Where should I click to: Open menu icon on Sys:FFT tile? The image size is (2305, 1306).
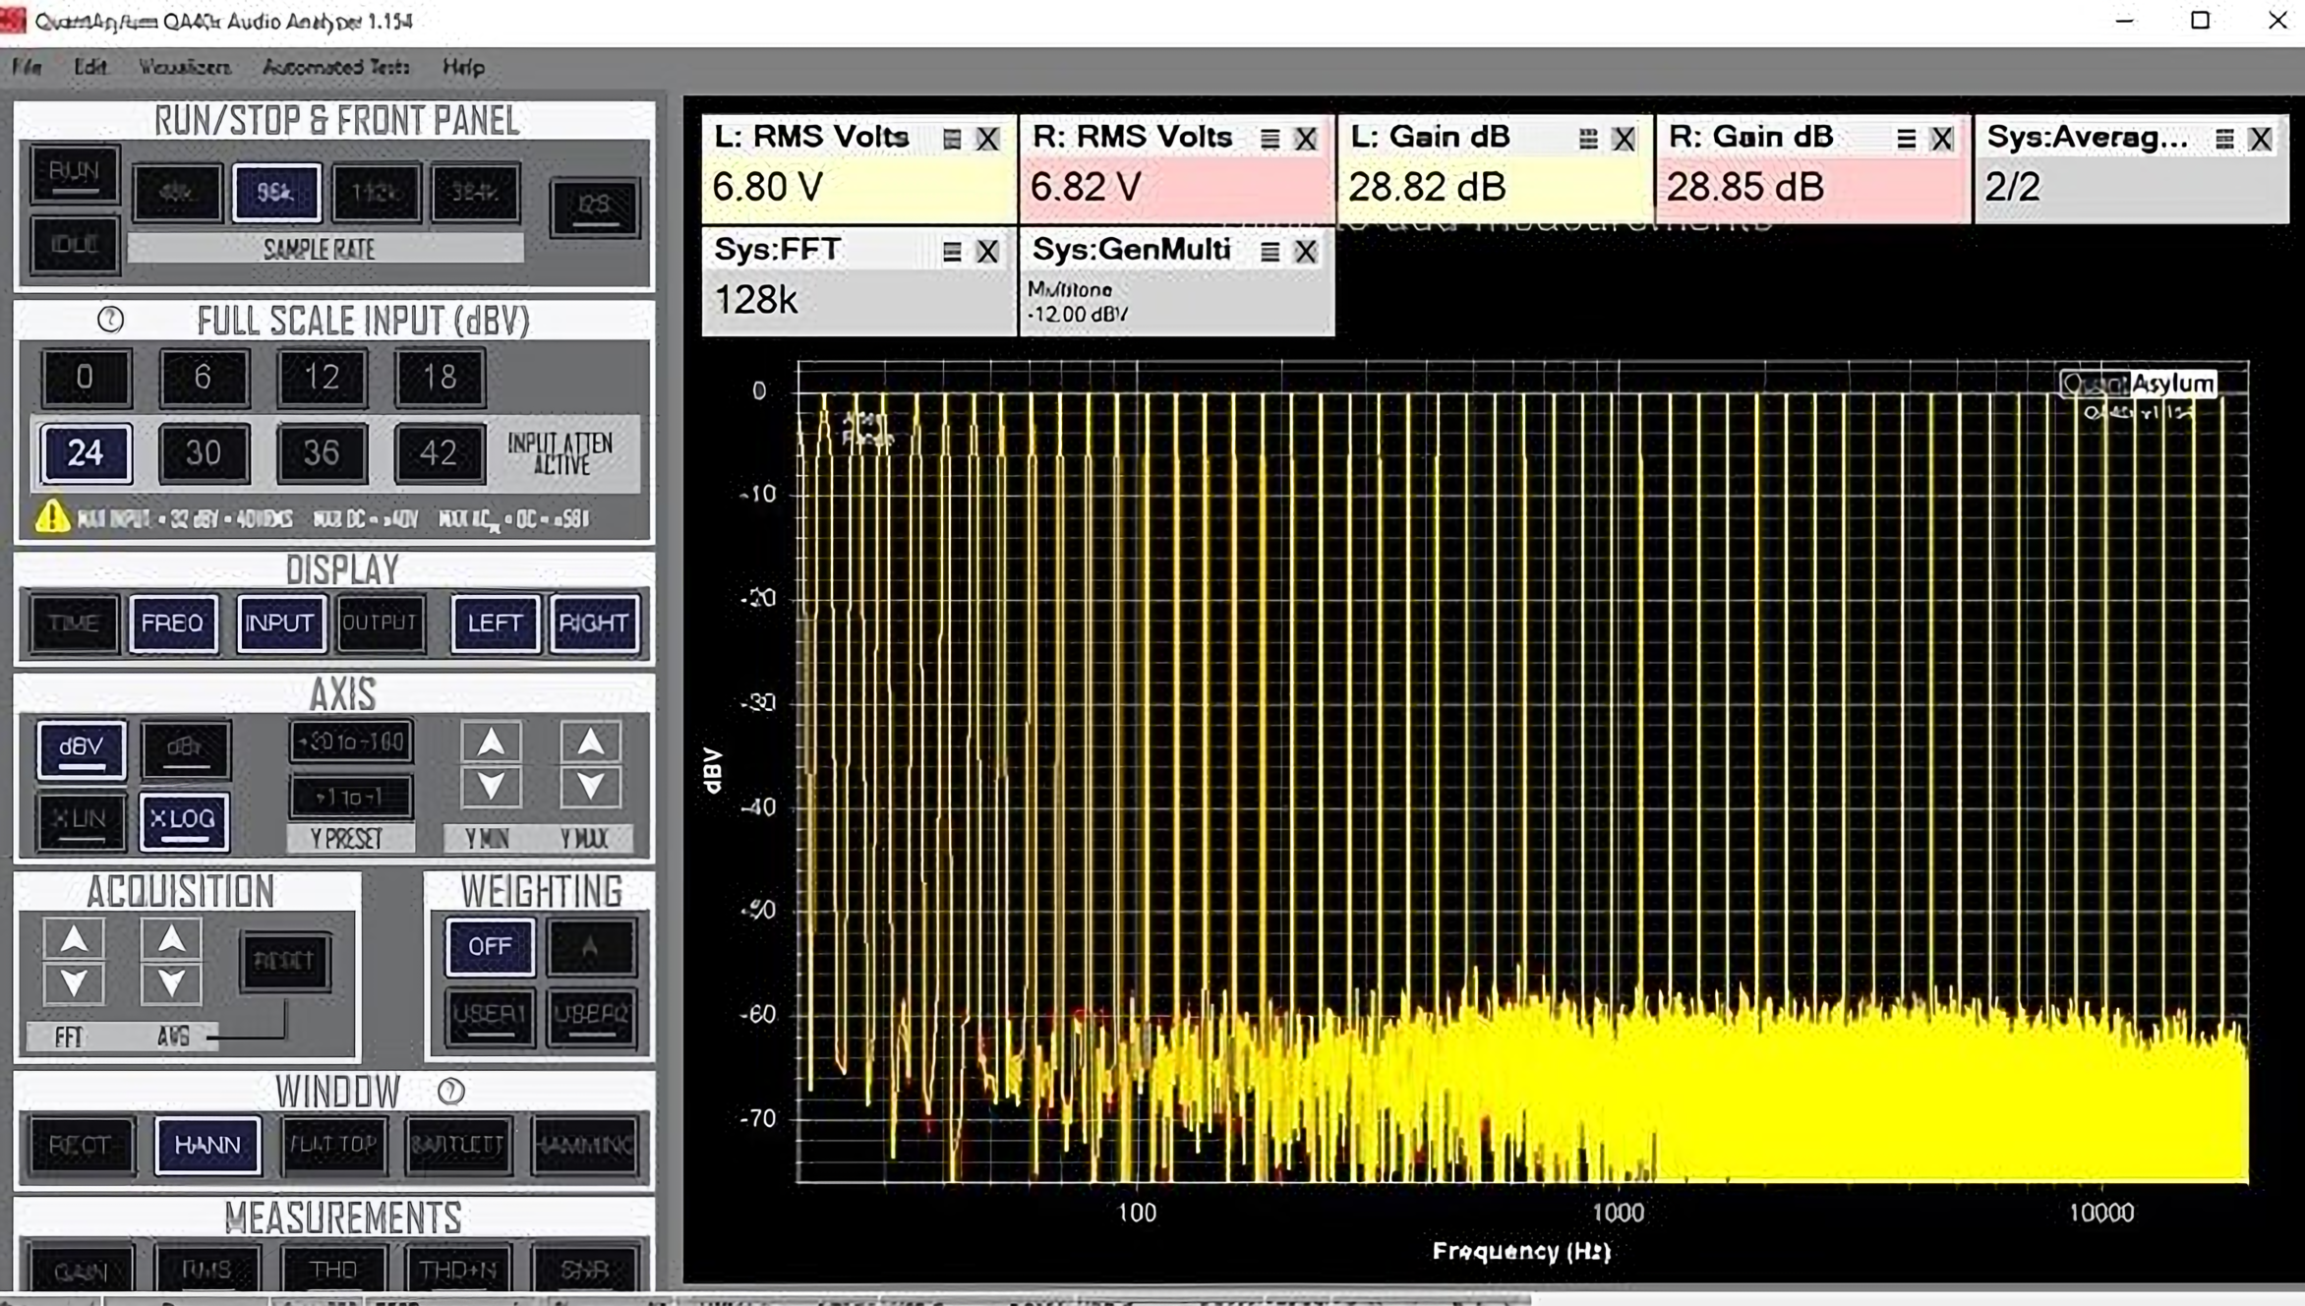click(951, 252)
